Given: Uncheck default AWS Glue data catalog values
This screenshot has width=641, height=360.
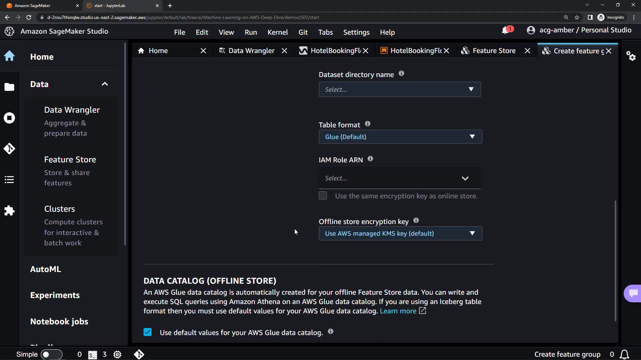Looking at the screenshot, I should pyautogui.click(x=148, y=332).
